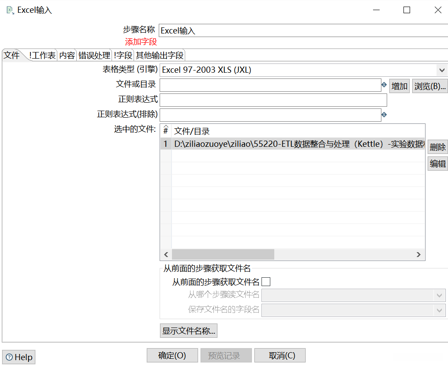Click row number 1 cell
This screenshot has width=448, height=365.
pos(166,144)
